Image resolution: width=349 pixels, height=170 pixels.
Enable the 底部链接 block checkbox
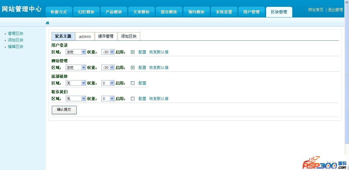tap(133, 83)
